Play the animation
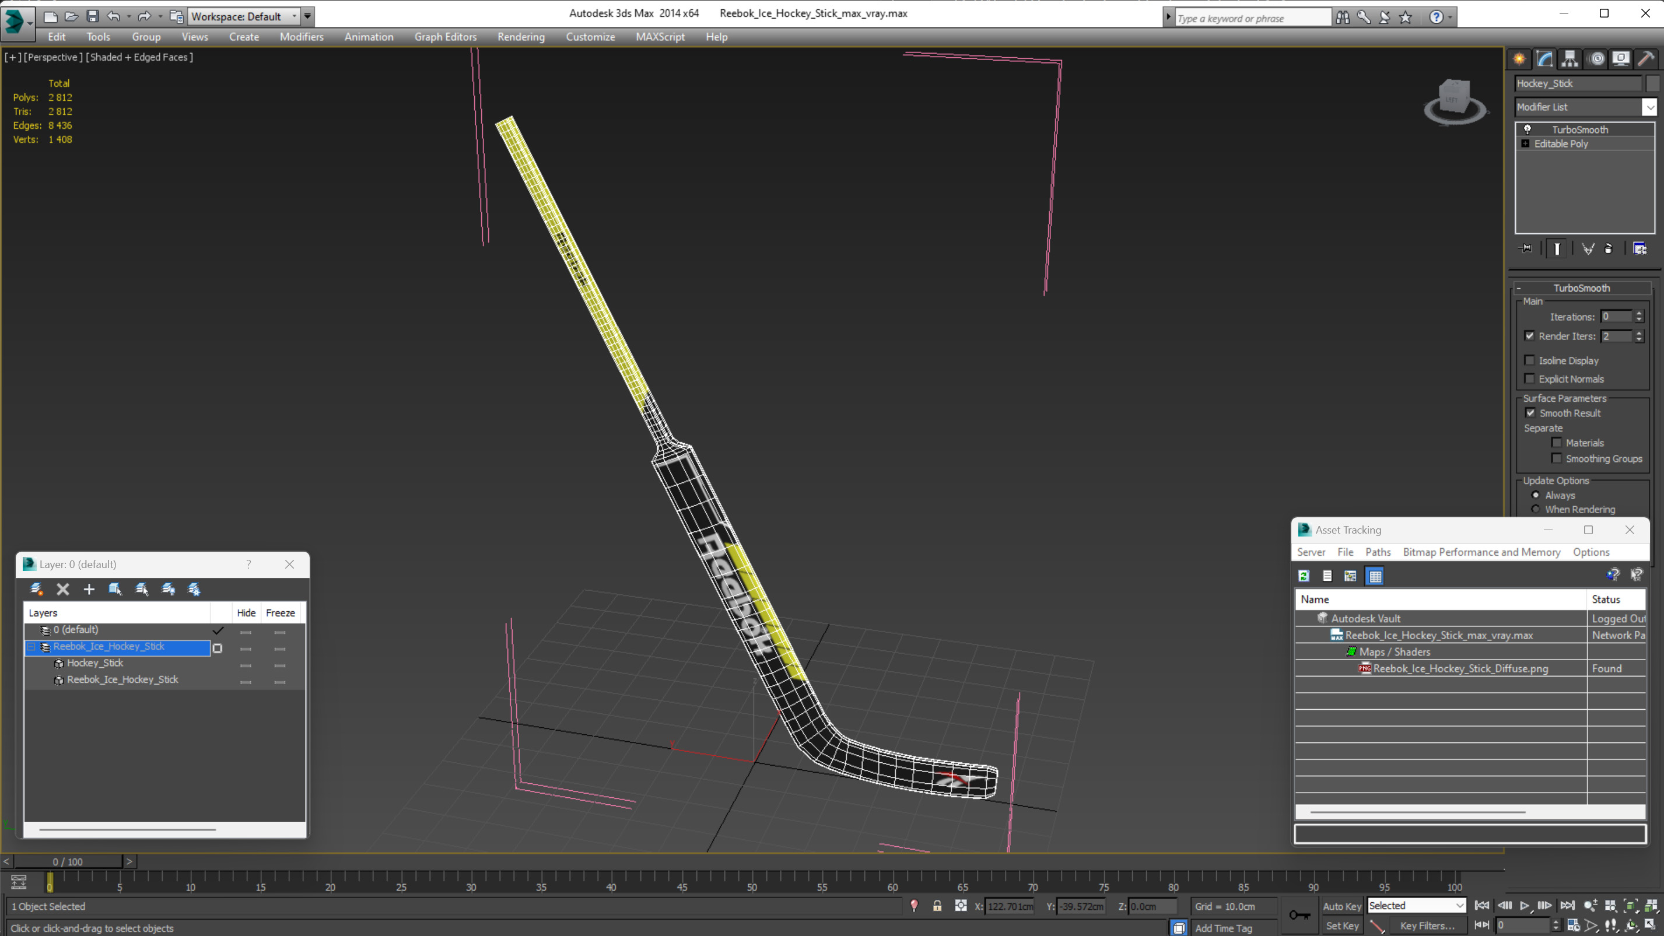Viewport: 1664px width, 936px height. coord(1525,906)
